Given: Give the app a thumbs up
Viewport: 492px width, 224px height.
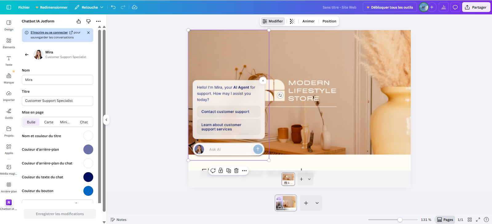Looking at the screenshot, I should [79, 21].
